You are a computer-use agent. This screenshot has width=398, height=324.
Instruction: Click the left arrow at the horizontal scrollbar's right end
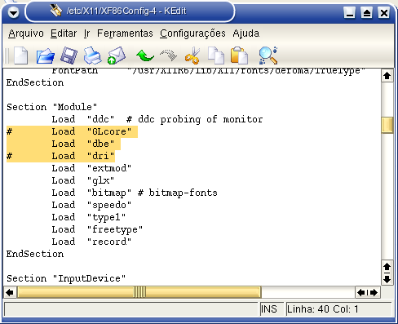pos(361,293)
